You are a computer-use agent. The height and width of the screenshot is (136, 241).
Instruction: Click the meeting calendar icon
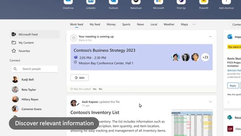[74, 38]
